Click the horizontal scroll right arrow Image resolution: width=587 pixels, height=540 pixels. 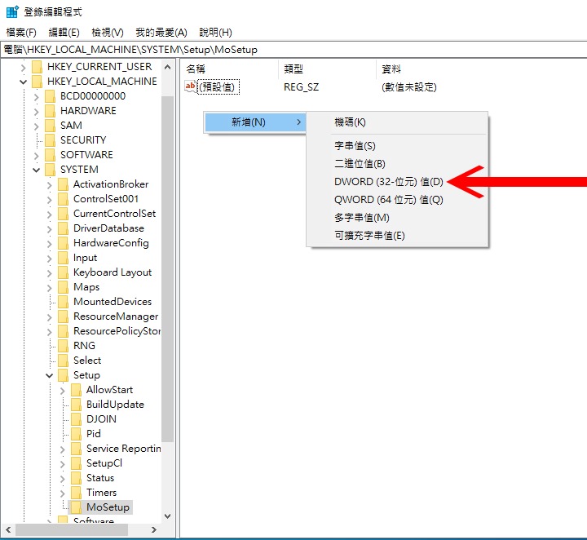(x=154, y=529)
